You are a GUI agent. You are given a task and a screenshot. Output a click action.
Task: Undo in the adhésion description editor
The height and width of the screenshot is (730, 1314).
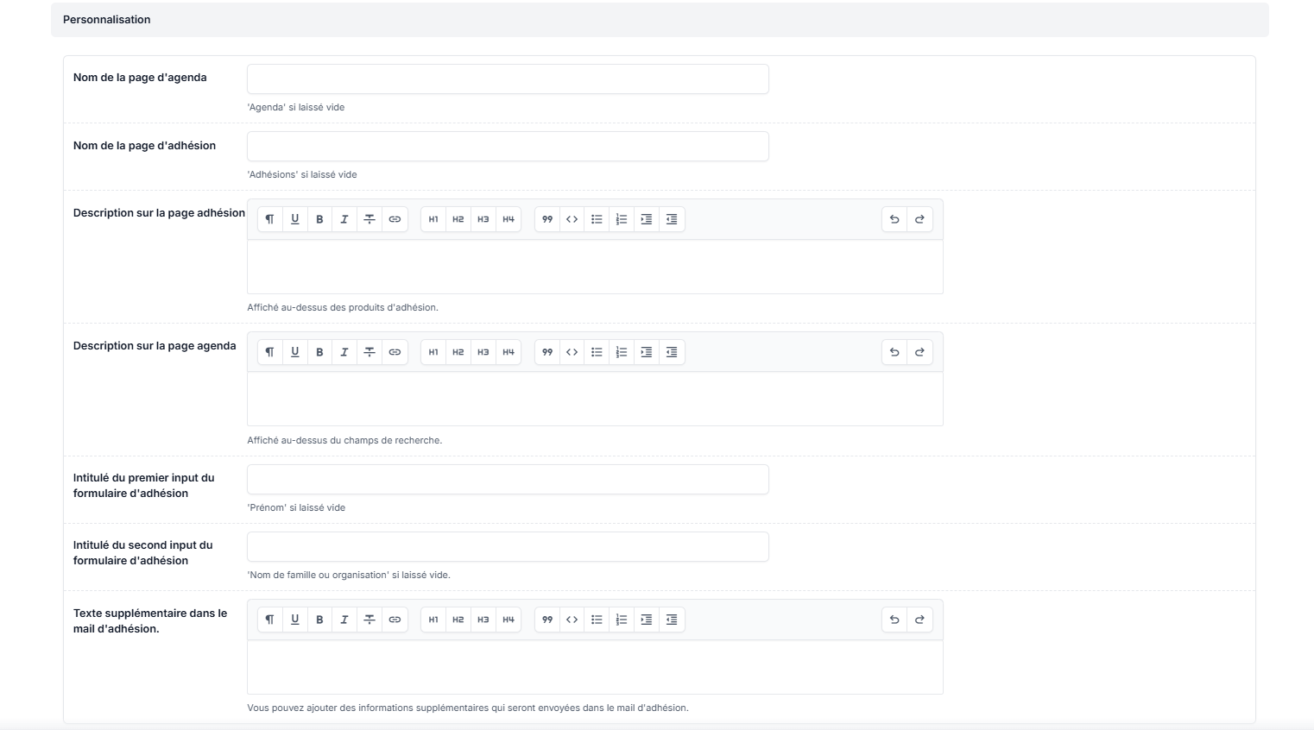coord(894,219)
